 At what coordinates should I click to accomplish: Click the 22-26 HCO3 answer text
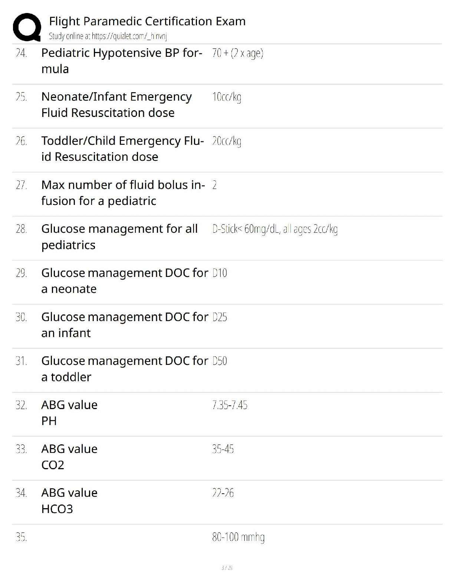pos(223,493)
